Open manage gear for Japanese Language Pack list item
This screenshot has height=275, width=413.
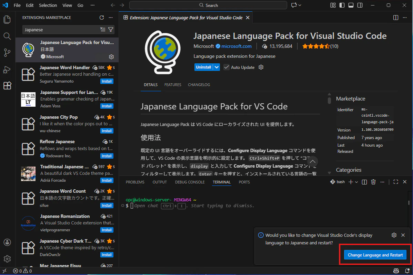click(111, 57)
